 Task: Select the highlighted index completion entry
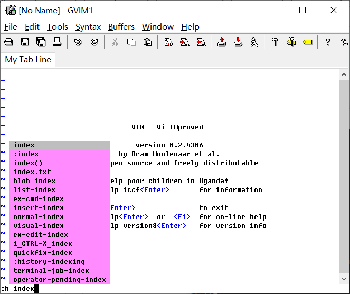click(x=60, y=145)
